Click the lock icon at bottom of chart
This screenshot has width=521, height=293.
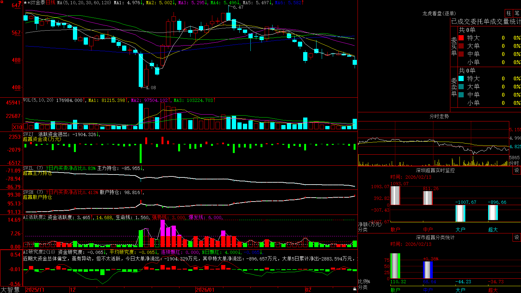(x=355, y=289)
